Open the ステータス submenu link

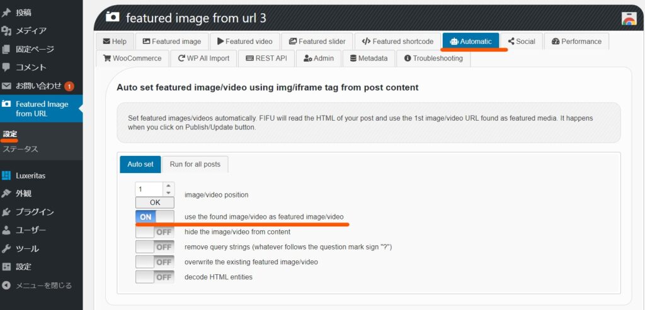pos(21,149)
